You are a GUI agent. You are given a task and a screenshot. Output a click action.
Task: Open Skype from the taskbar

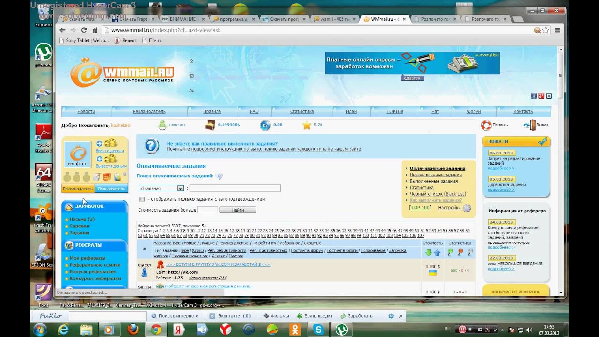pos(319,330)
